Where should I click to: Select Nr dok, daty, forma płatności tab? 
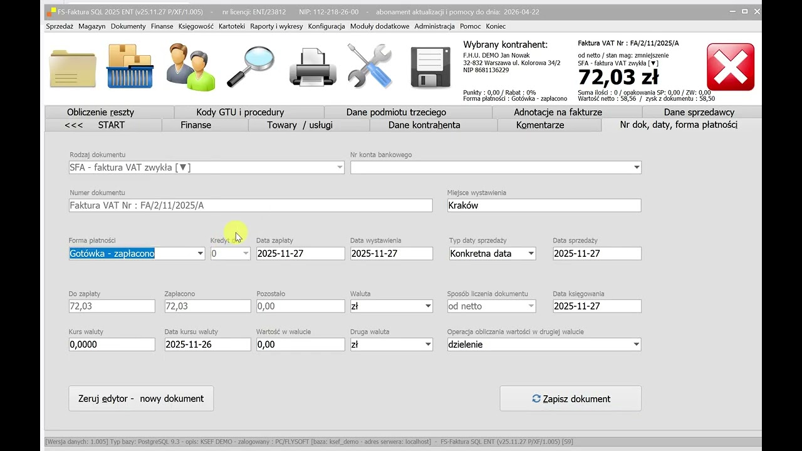pos(682,125)
